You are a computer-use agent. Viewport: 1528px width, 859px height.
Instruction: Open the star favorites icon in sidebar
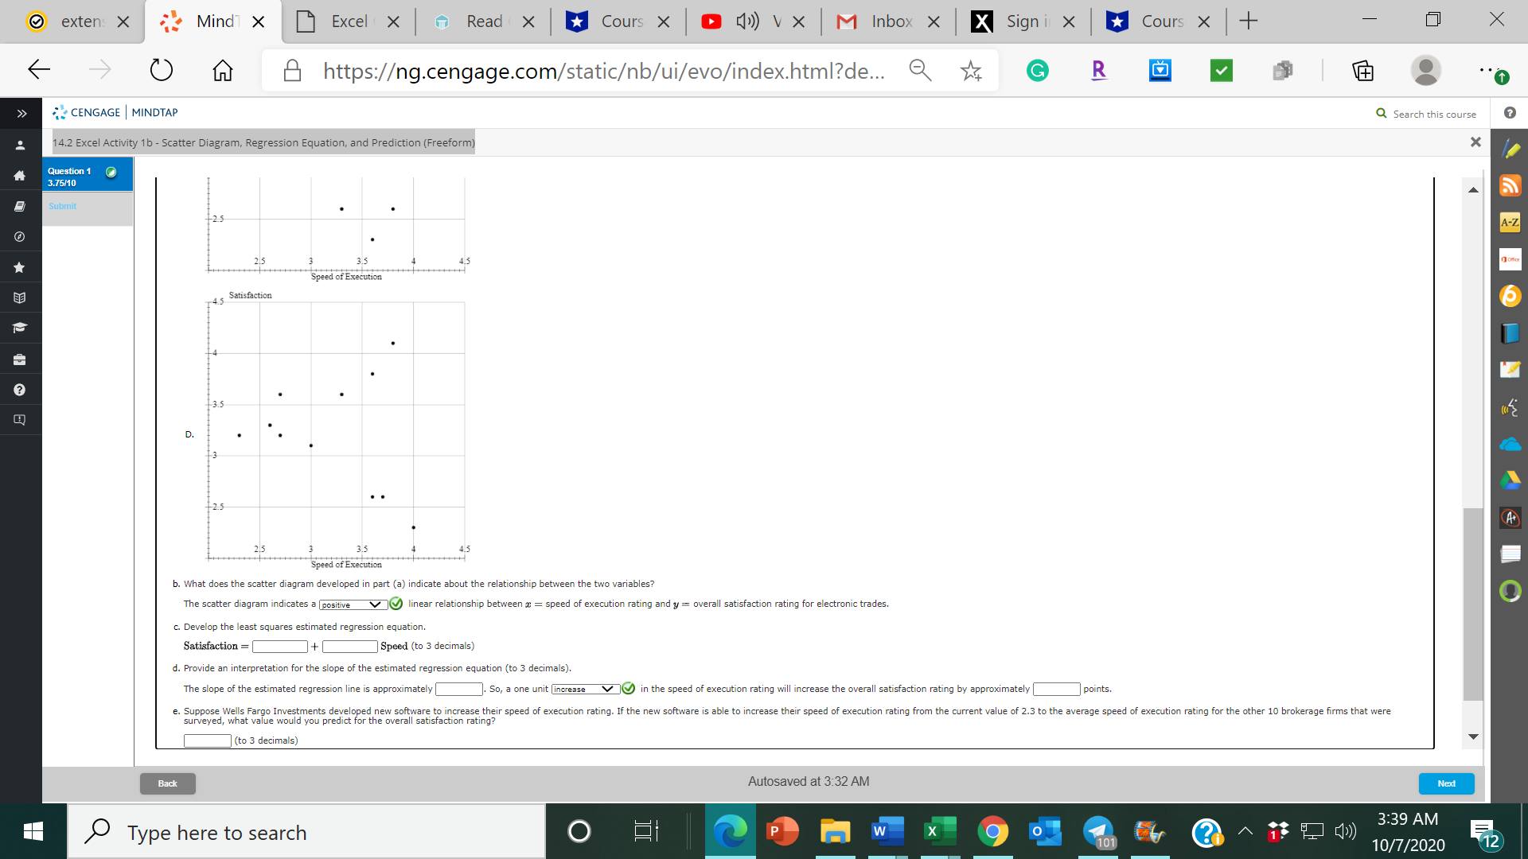[x=20, y=267]
